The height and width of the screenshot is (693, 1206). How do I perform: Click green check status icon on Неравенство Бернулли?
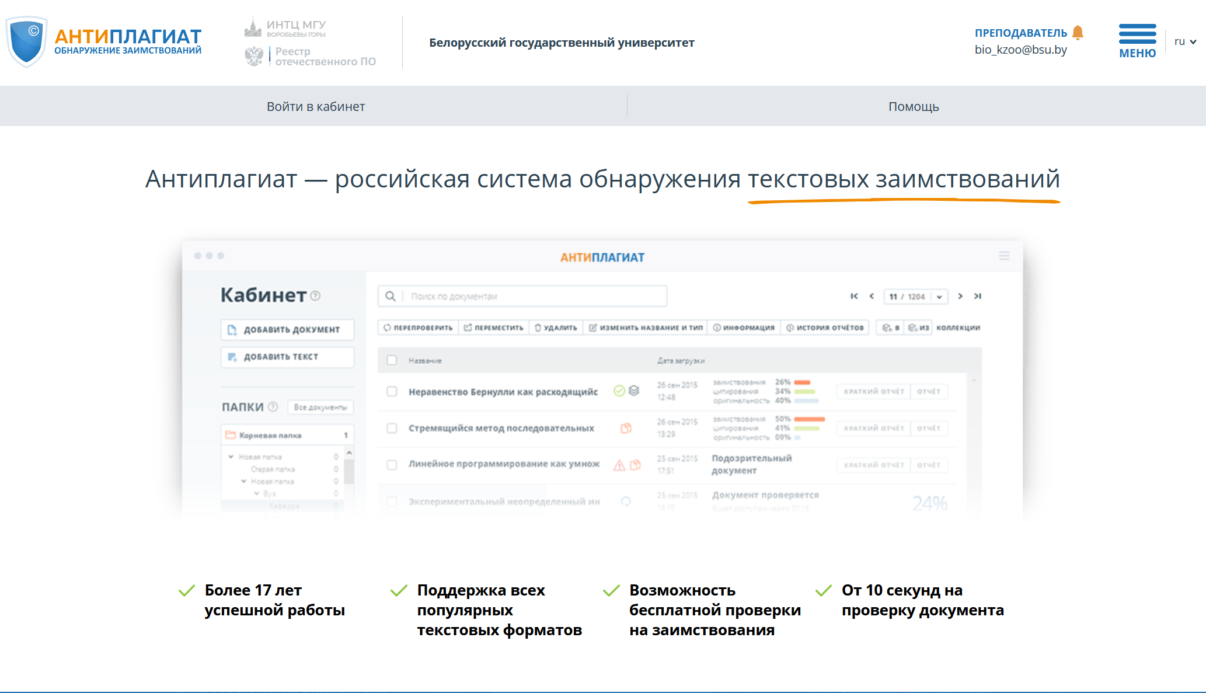click(619, 391)
